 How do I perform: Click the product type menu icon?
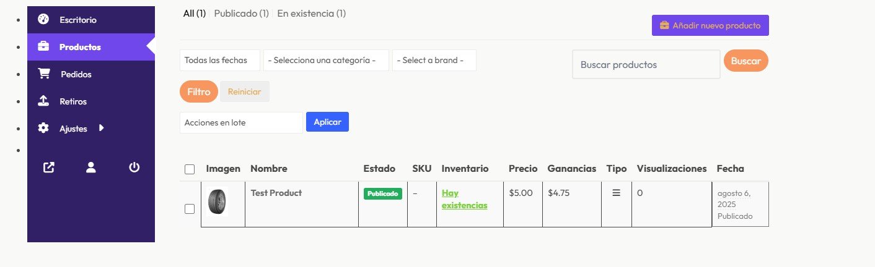pos(616,193)
